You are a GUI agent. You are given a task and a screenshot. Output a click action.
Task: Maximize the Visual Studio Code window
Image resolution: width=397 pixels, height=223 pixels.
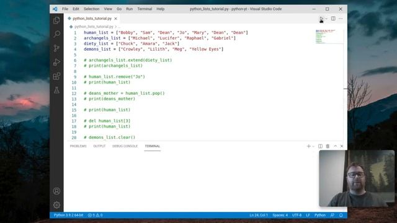[x=328, y=9]
